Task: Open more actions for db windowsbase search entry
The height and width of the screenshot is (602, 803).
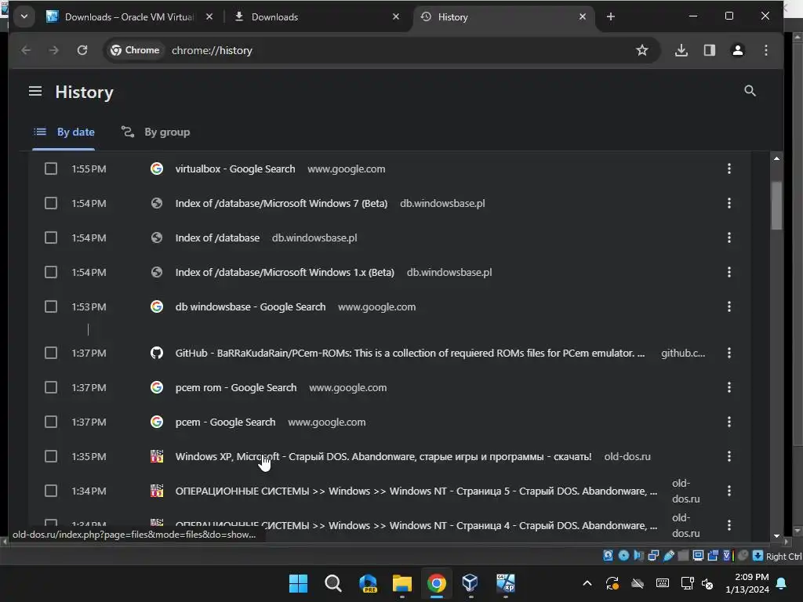Action: click(x=729, y=306)
